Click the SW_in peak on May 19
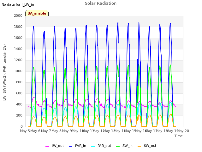 (170, 65)
